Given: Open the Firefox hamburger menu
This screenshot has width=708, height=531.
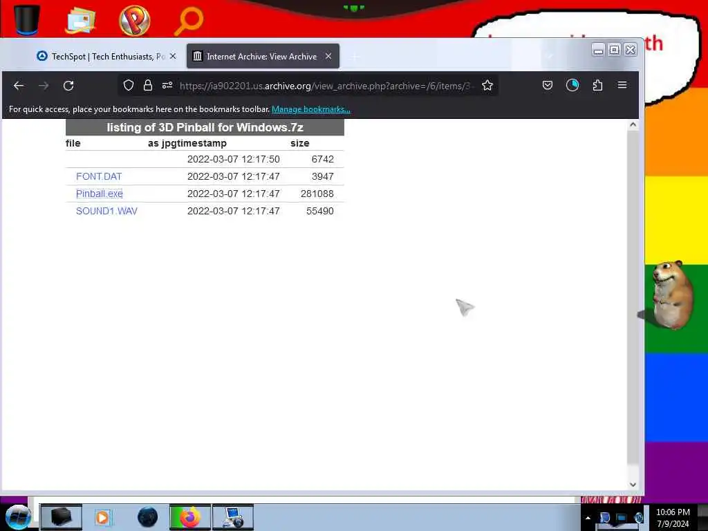Looking at the screenshot, I should [622, 85].
